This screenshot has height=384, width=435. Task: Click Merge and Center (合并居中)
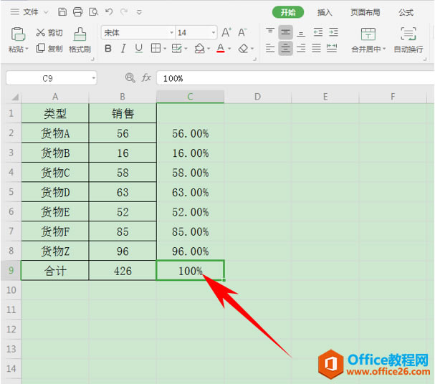point(368,40)
